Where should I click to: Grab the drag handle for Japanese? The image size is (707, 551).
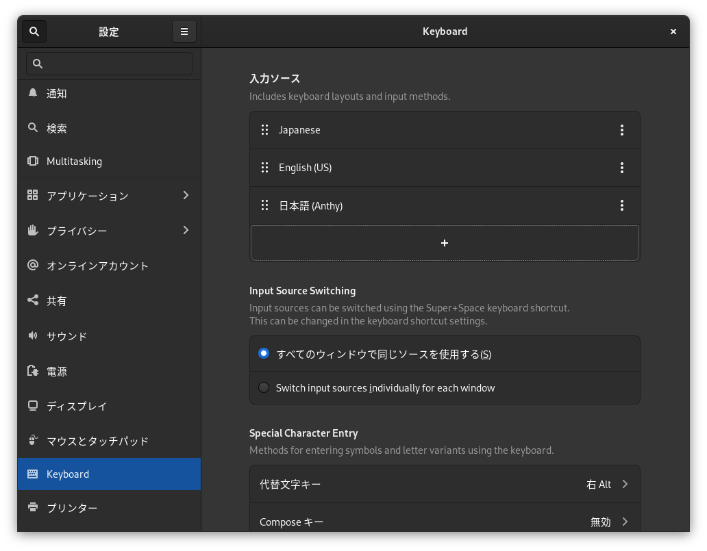(x=264, y=130)
